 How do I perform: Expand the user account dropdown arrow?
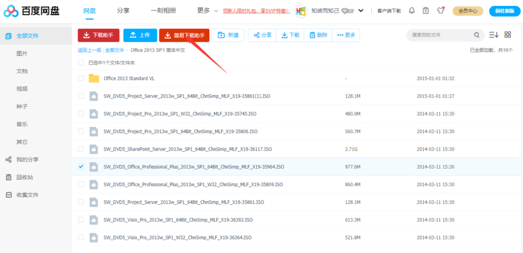pos(361,10)
